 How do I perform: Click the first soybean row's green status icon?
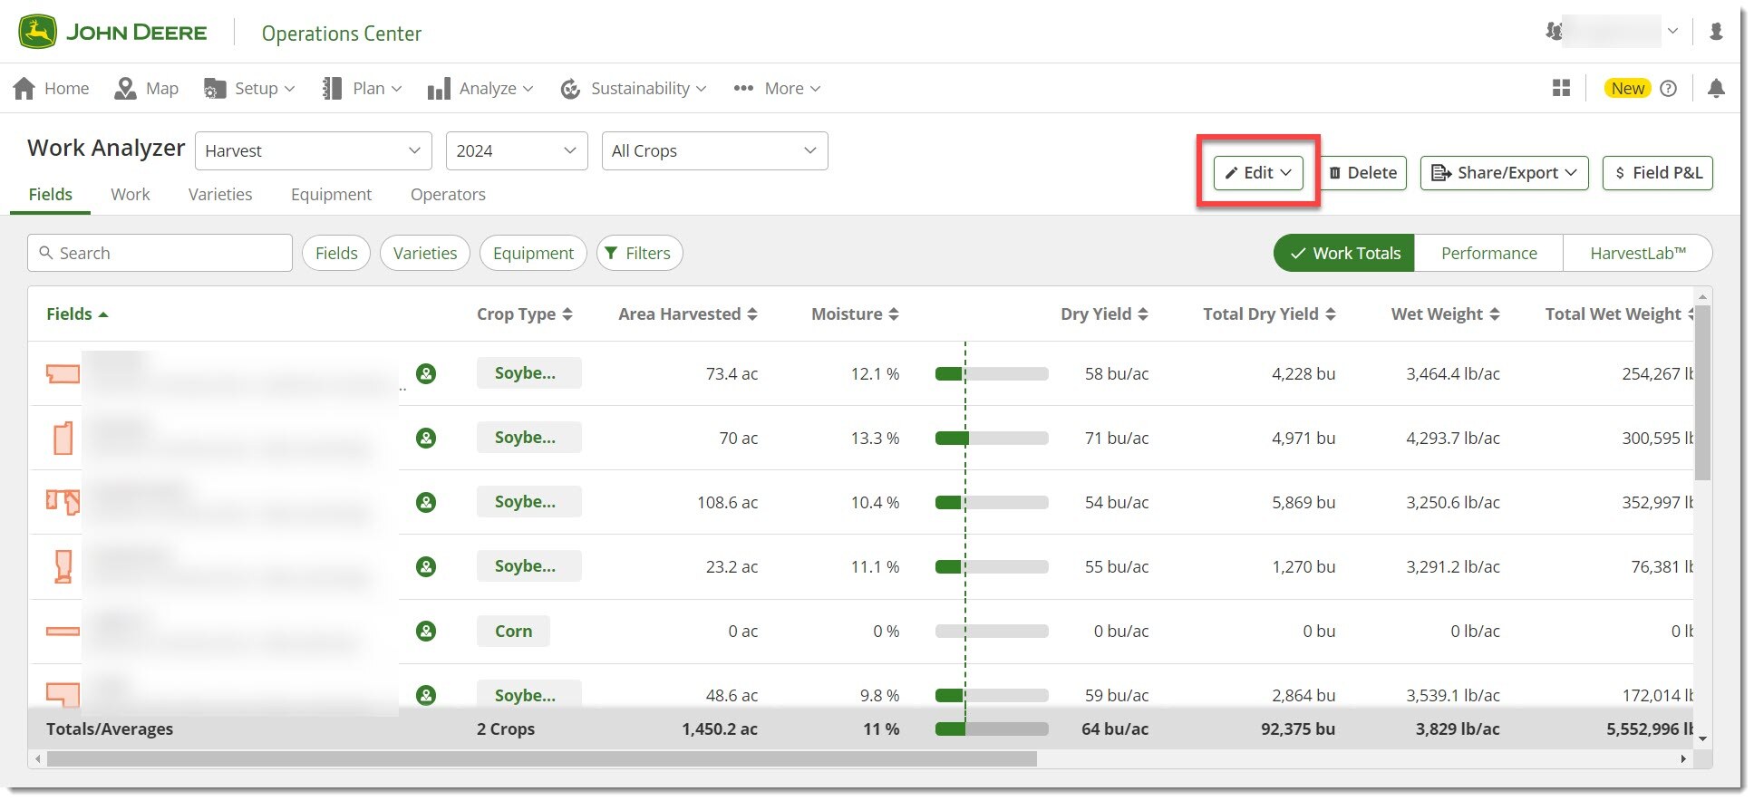point(426,373)
